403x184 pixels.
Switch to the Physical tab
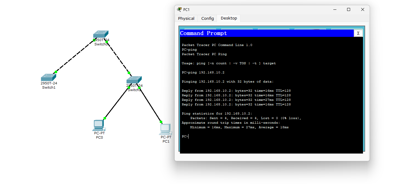(x=186, y=18)
